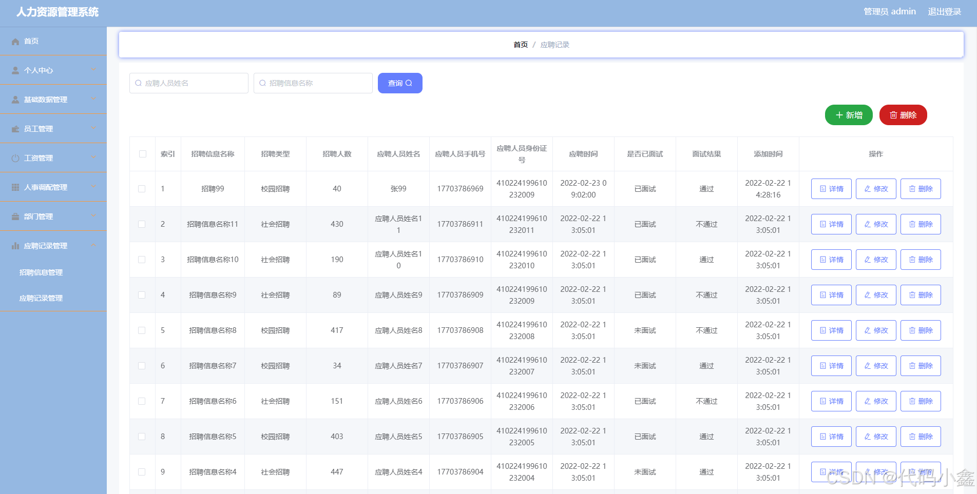Click the search icon in the 应聘人员姓名 field
The height and width of the screenshot is (494, 977).
click(138, 83)
